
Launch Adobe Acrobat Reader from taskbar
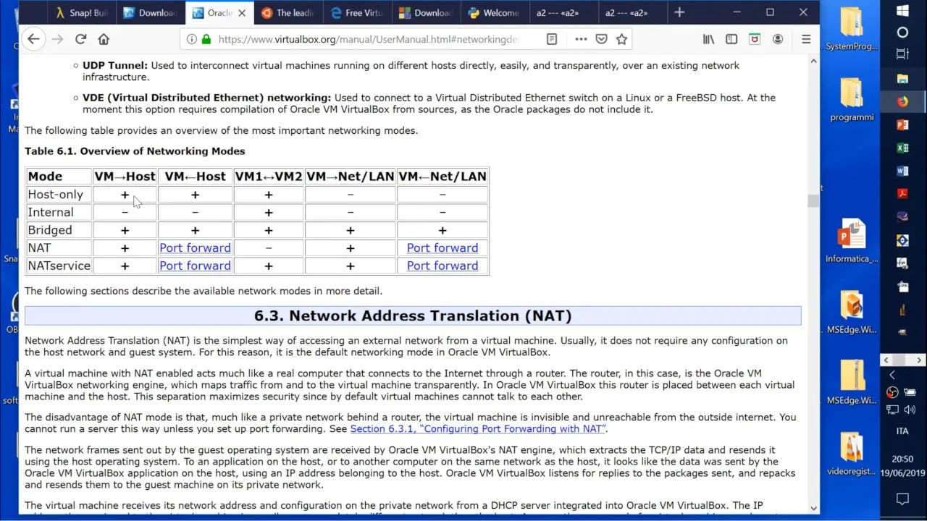(902, 193)
